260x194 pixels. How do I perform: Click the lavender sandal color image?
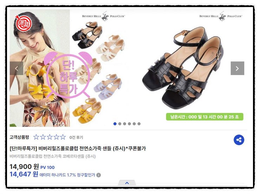coord(108,87)
